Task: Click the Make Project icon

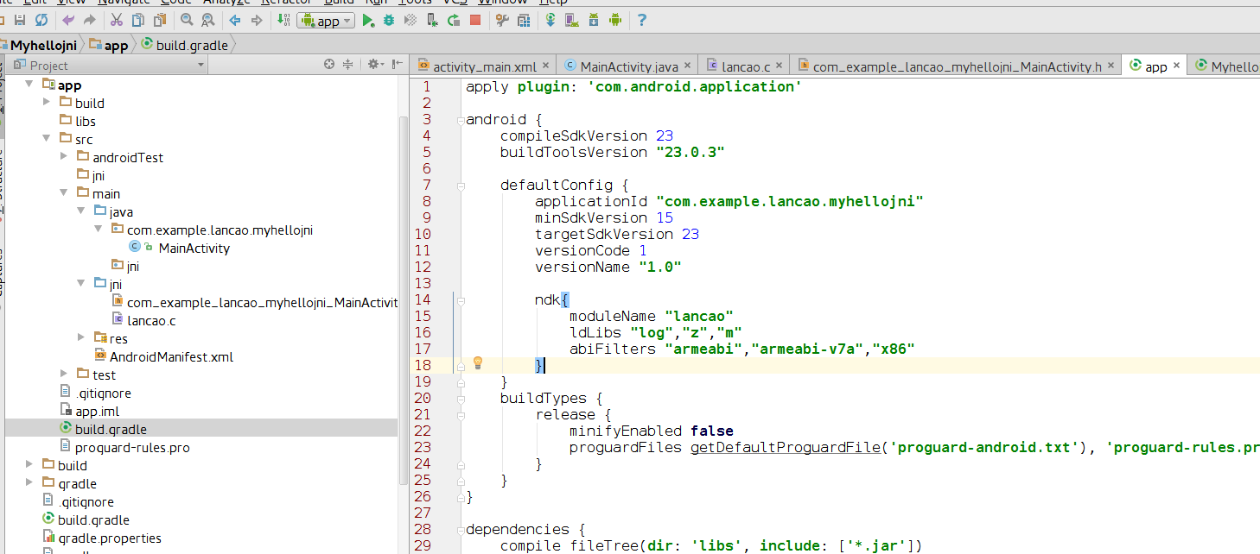Action: [x=283, y=20]
